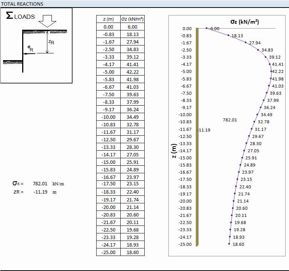Select the table header cell z (m)
This screenshot has width=289, height=271.
[108, 19]
